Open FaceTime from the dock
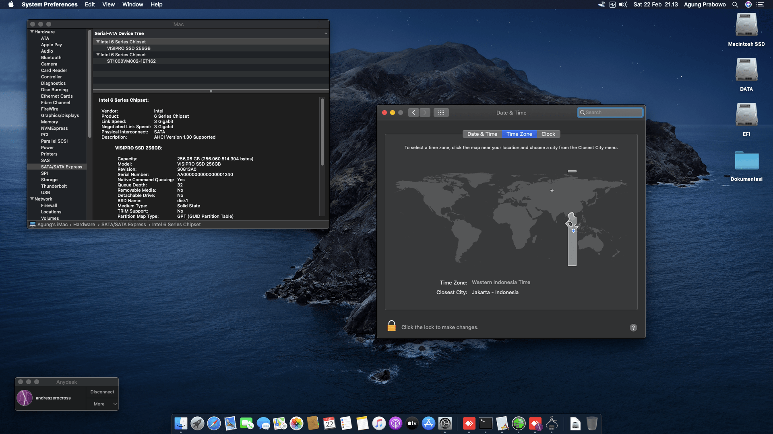773x434 pixels. tap(247, 423)
